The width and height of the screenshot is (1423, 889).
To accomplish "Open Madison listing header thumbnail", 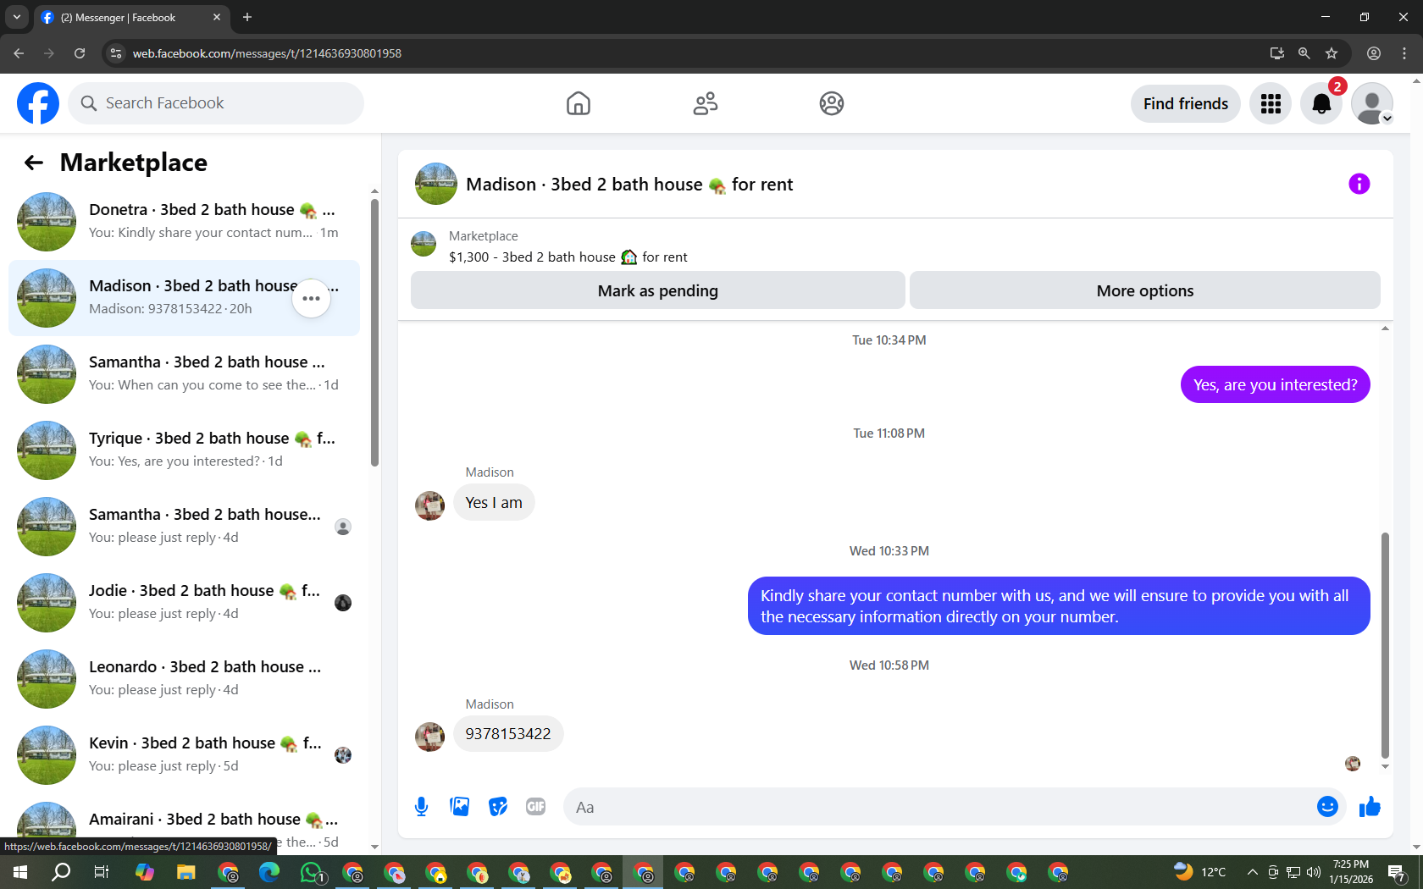I will 436,184.
